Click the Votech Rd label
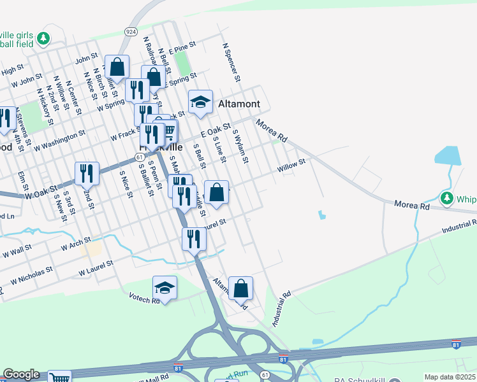Viewport: 477px width, 382px height. pyautogui.click(x=144, y=298)
